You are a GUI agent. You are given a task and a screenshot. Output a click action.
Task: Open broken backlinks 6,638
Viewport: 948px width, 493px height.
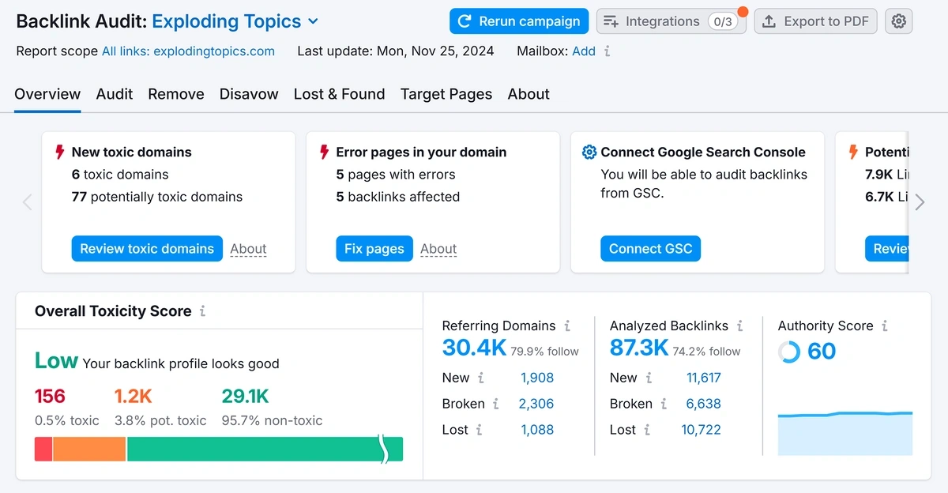(x=703, y=404)
